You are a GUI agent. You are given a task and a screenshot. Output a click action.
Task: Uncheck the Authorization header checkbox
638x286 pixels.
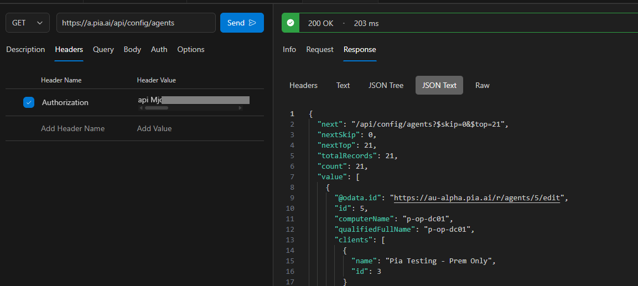click(x=29, y=102)
